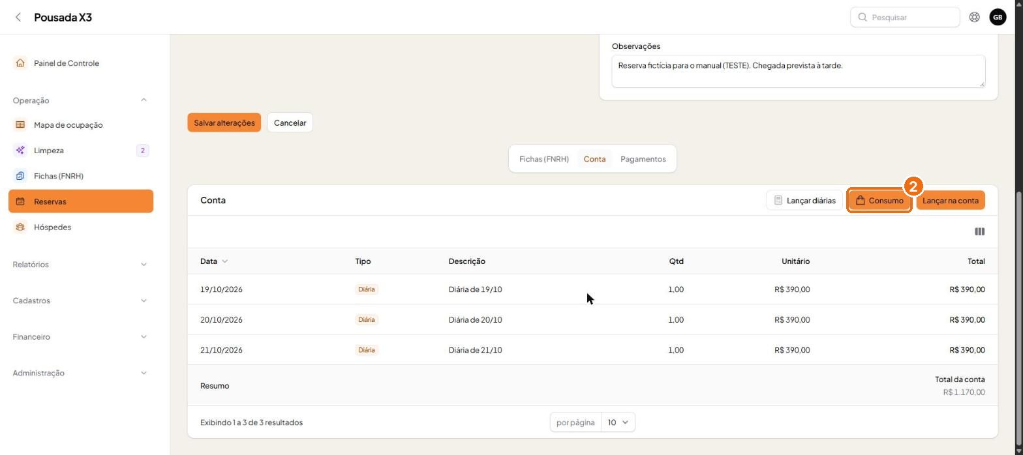This screenshot has height=455, width=1023.
Task: Click the Diária tag in the 21/10/2026 row
Action: [x=367, y=350]
